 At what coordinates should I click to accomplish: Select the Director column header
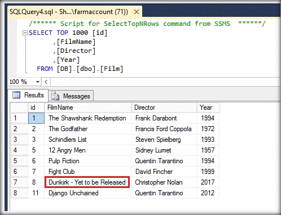click(x=164, y=107)
